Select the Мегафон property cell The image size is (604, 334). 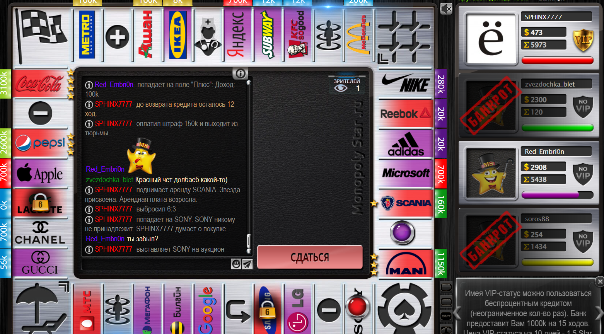pos(147,308)
